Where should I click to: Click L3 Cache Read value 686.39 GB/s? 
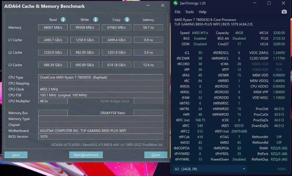coord(53,65)
